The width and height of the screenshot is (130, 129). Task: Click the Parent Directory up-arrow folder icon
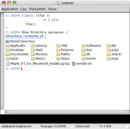(x=7, y=41)
